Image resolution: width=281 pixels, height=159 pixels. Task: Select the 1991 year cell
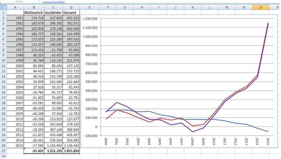click(15, 18)
